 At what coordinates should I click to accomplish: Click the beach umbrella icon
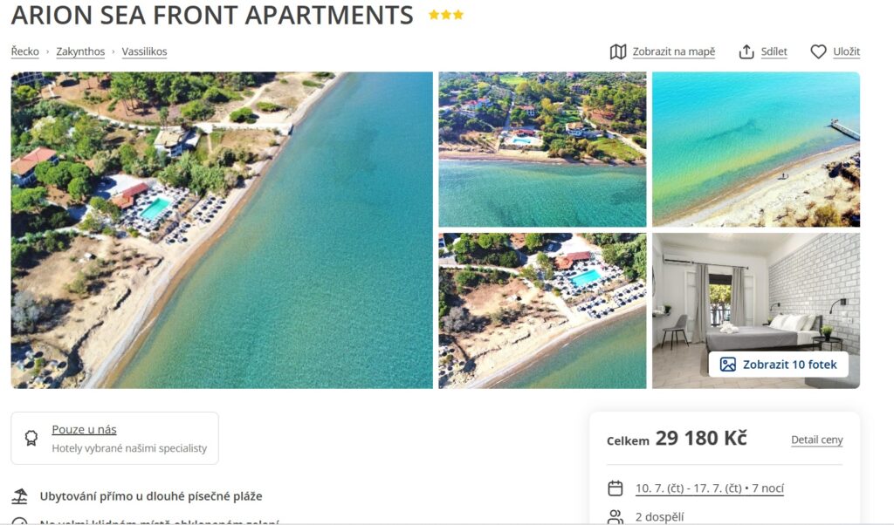(x=20, y=496)
